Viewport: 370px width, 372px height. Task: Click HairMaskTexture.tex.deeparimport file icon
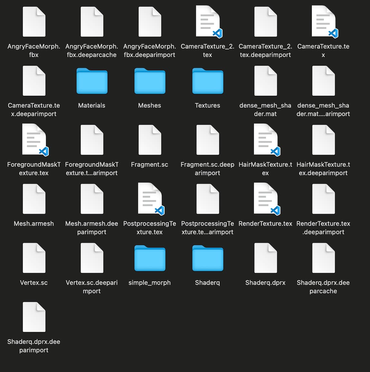(323, 140)
